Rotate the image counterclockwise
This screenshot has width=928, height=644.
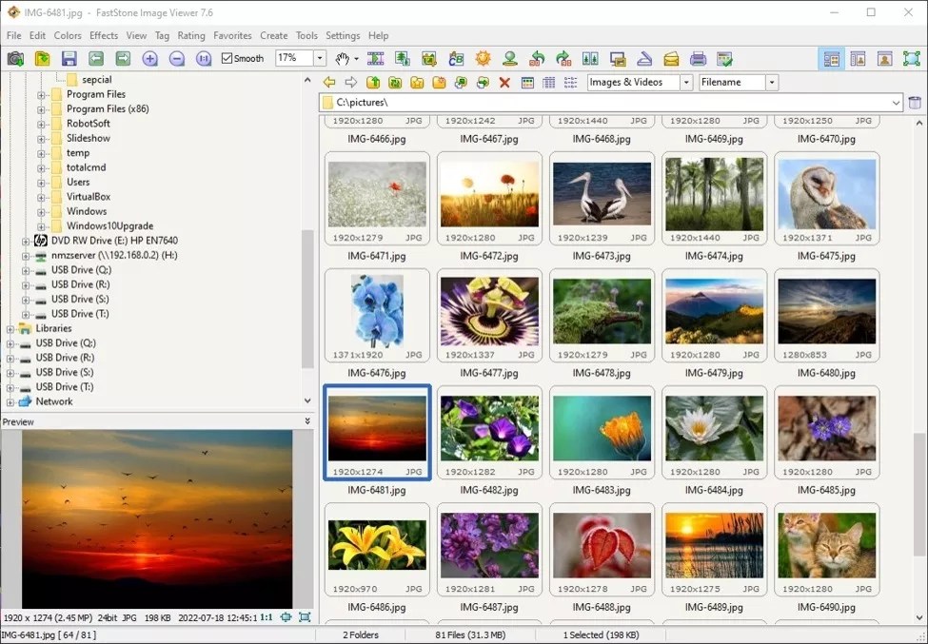click(535, 57)
